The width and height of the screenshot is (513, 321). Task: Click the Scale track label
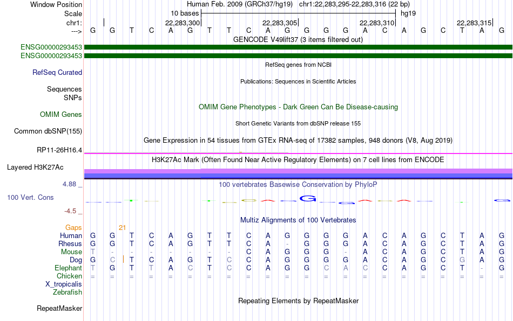pos(73,13)
